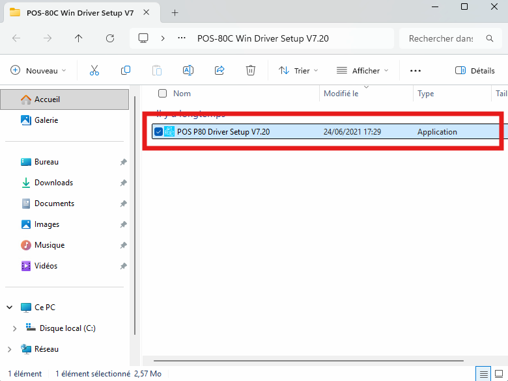
Task: Open the Afficher view menu
Action: pyautogui.click(x=362, y=70)
